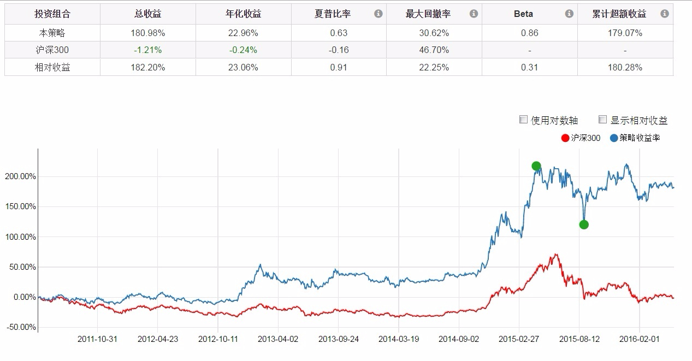The image size is (692, 361).
Task: Click info icon beside Beta header
Action: (x=569, y=14)
